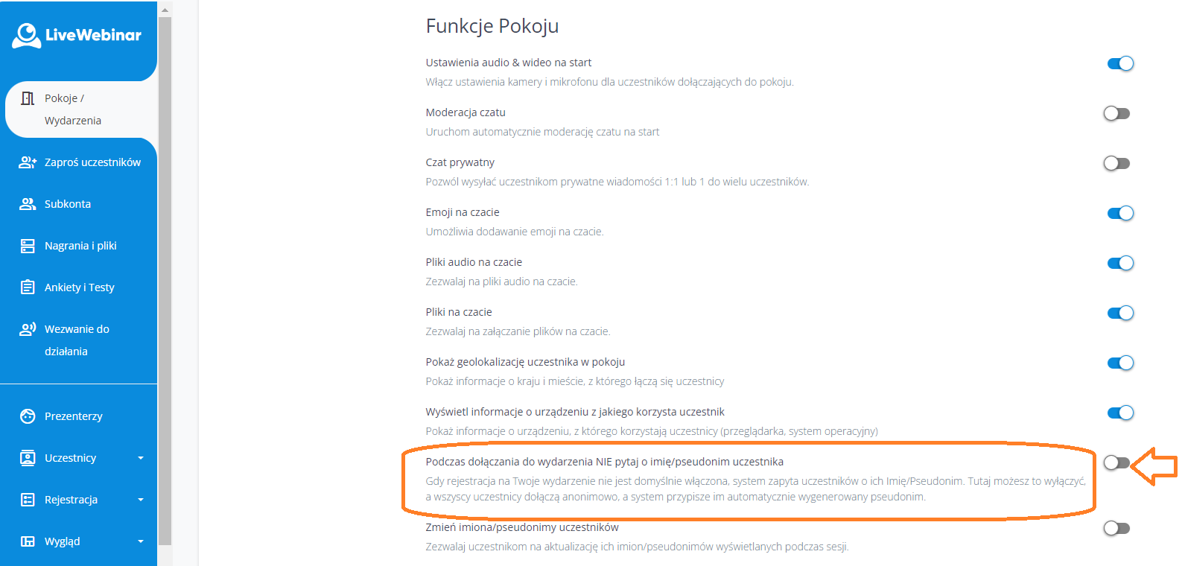The height and width of the screenshot is (566, 1182).
Task: Open the Subkonta menu item
Action: coord(68,204)
